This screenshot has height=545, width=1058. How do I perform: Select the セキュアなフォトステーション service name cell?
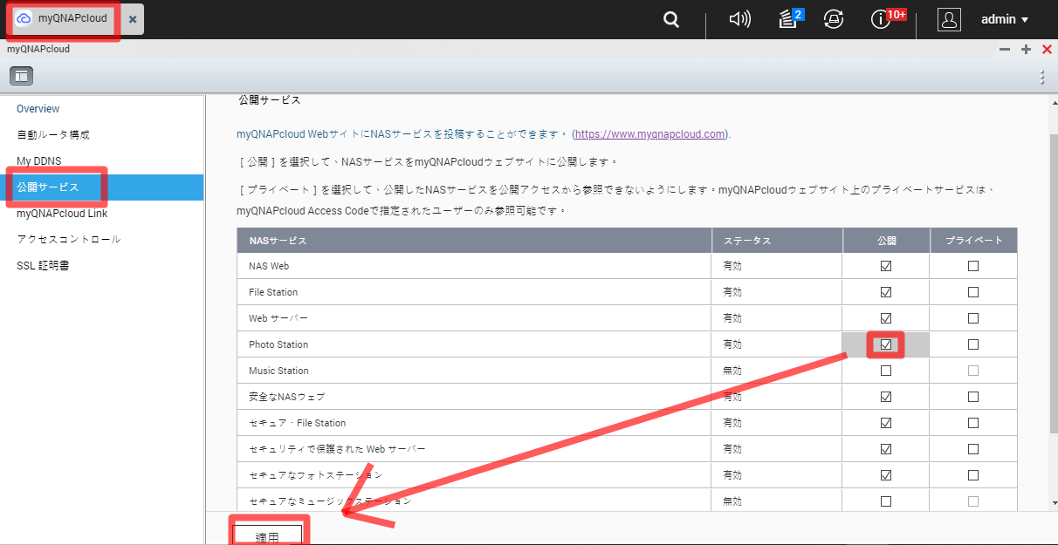[474, 475]
